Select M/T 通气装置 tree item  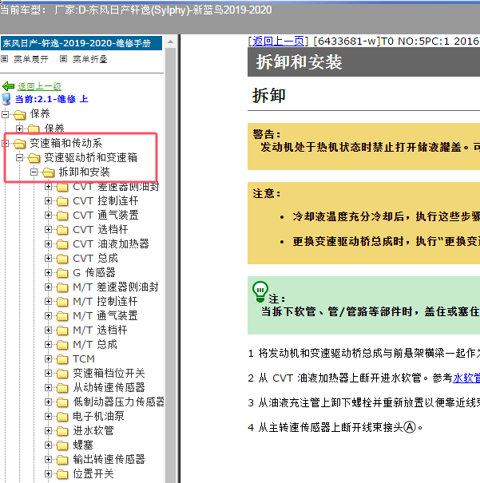105,315
